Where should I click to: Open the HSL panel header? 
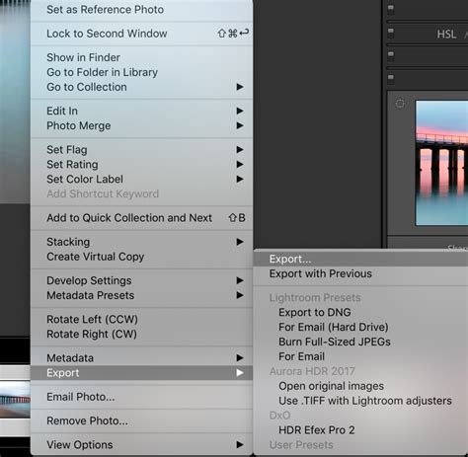tap(446, 34)
